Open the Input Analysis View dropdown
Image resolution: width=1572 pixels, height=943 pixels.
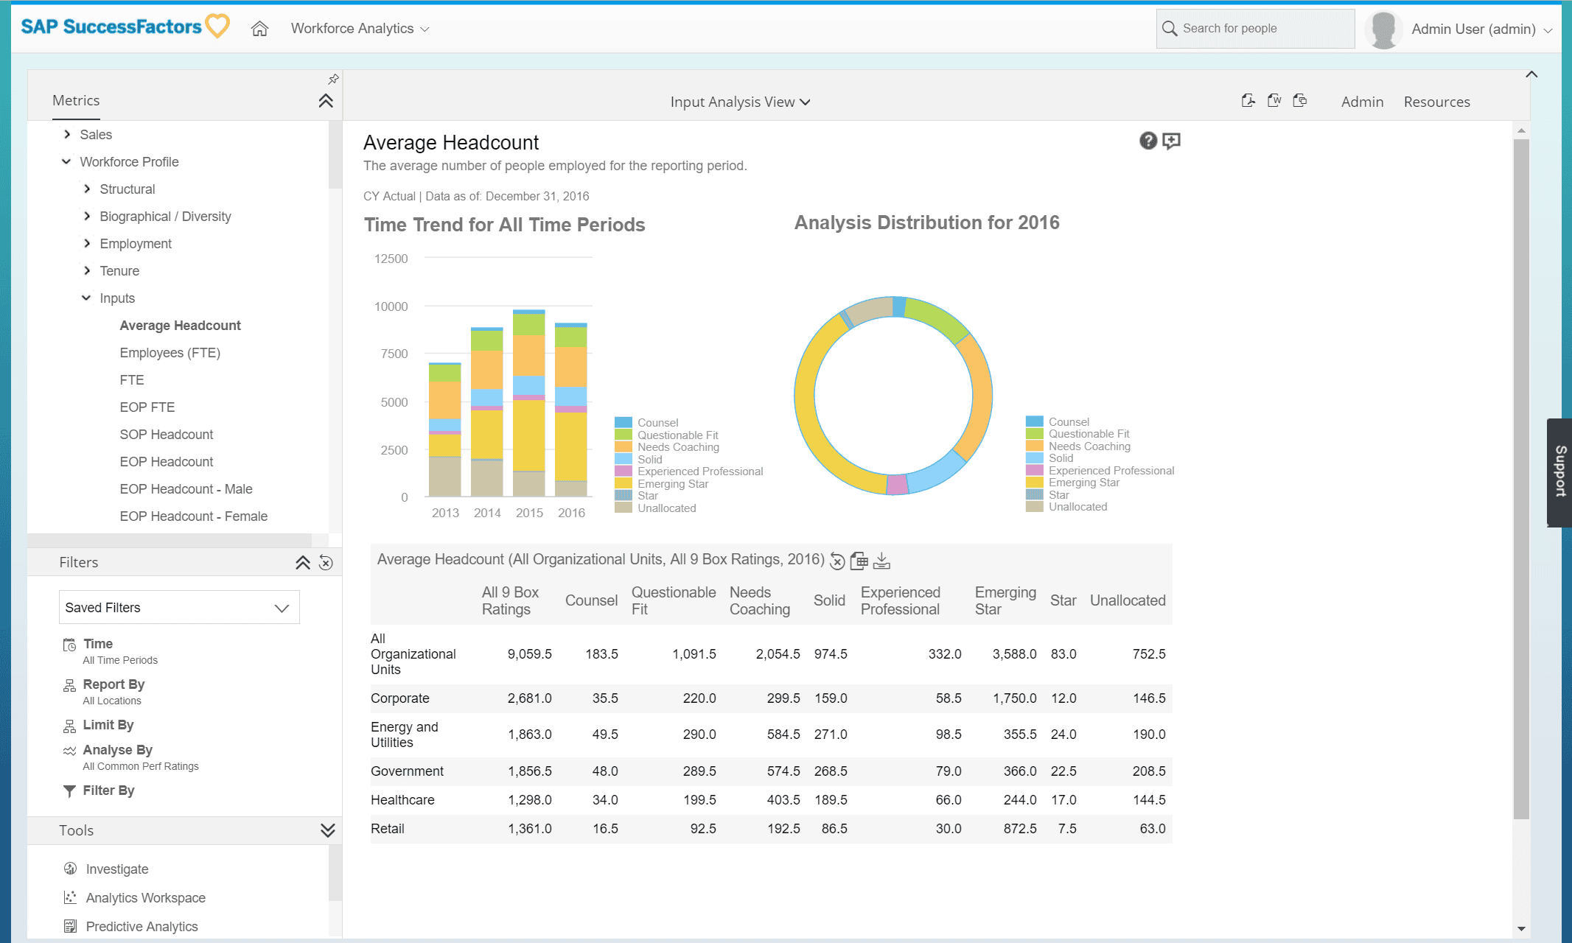(740, 102)
